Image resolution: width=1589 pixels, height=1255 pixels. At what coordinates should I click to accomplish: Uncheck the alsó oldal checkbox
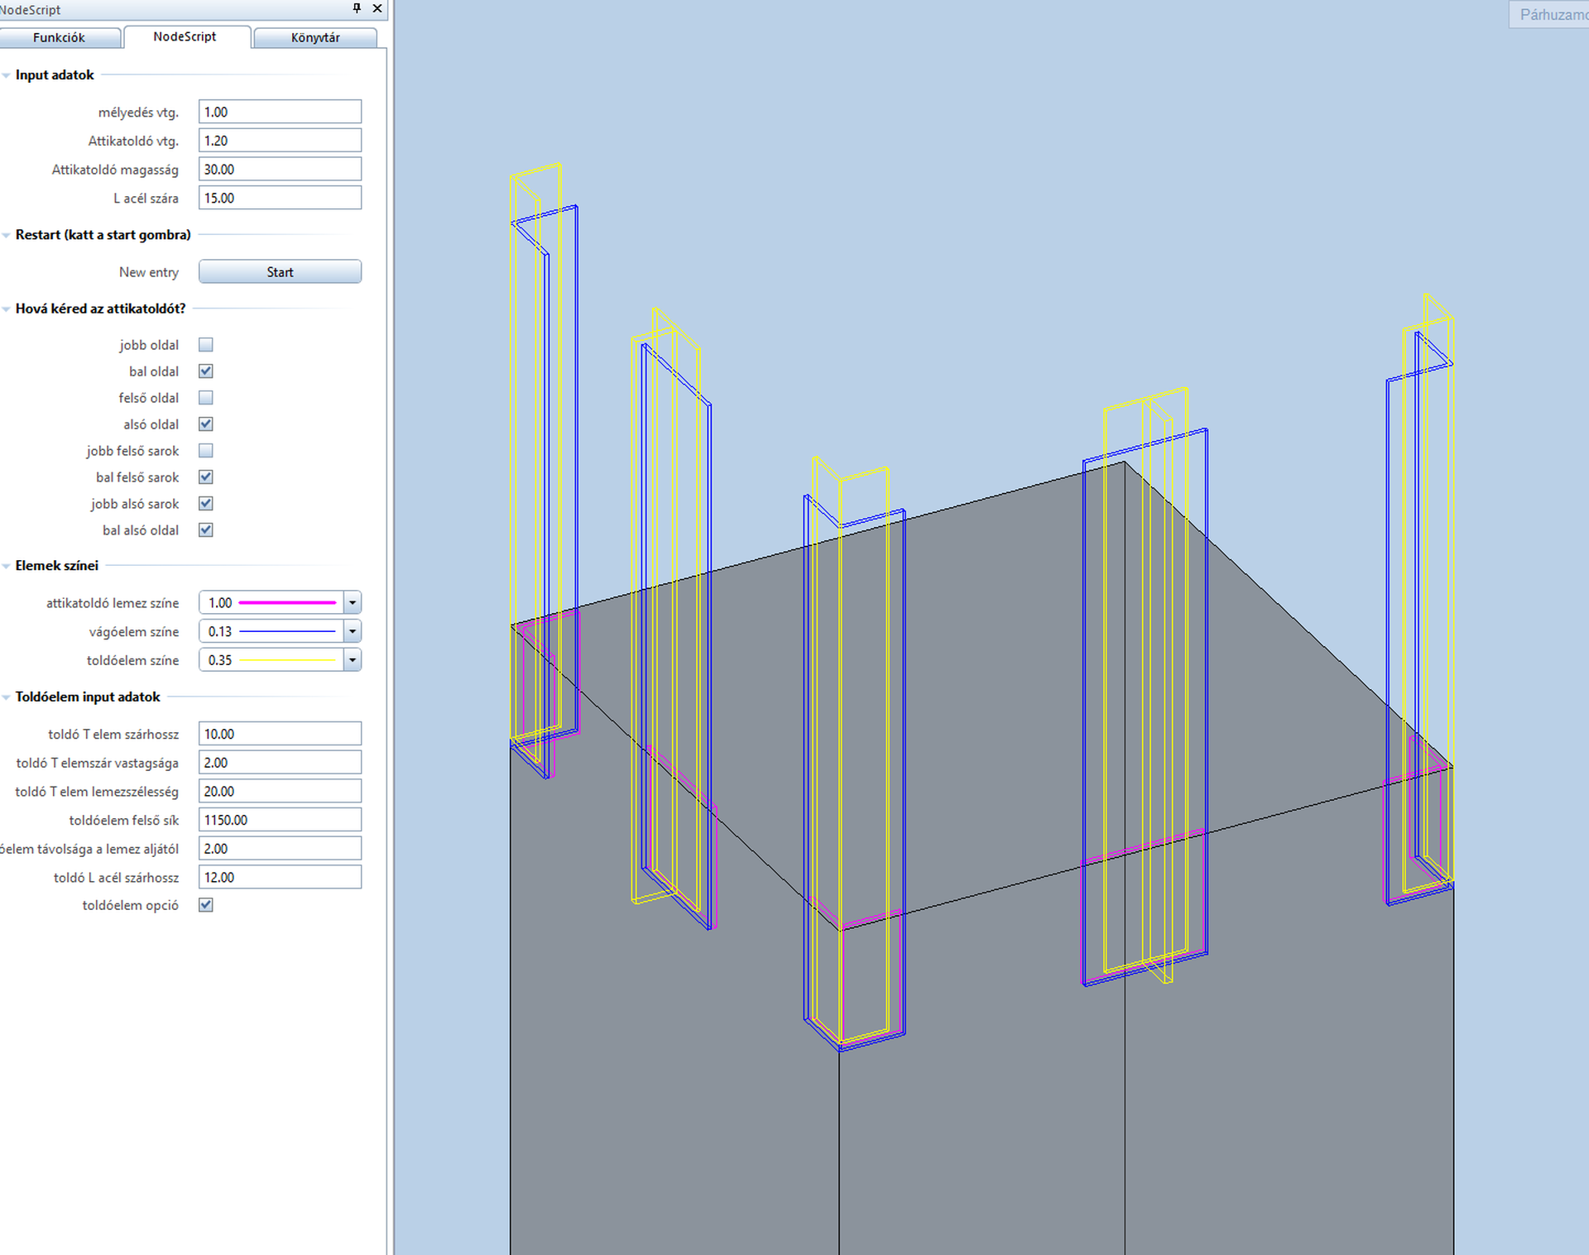pyautogui.click(x=206, y=424)
